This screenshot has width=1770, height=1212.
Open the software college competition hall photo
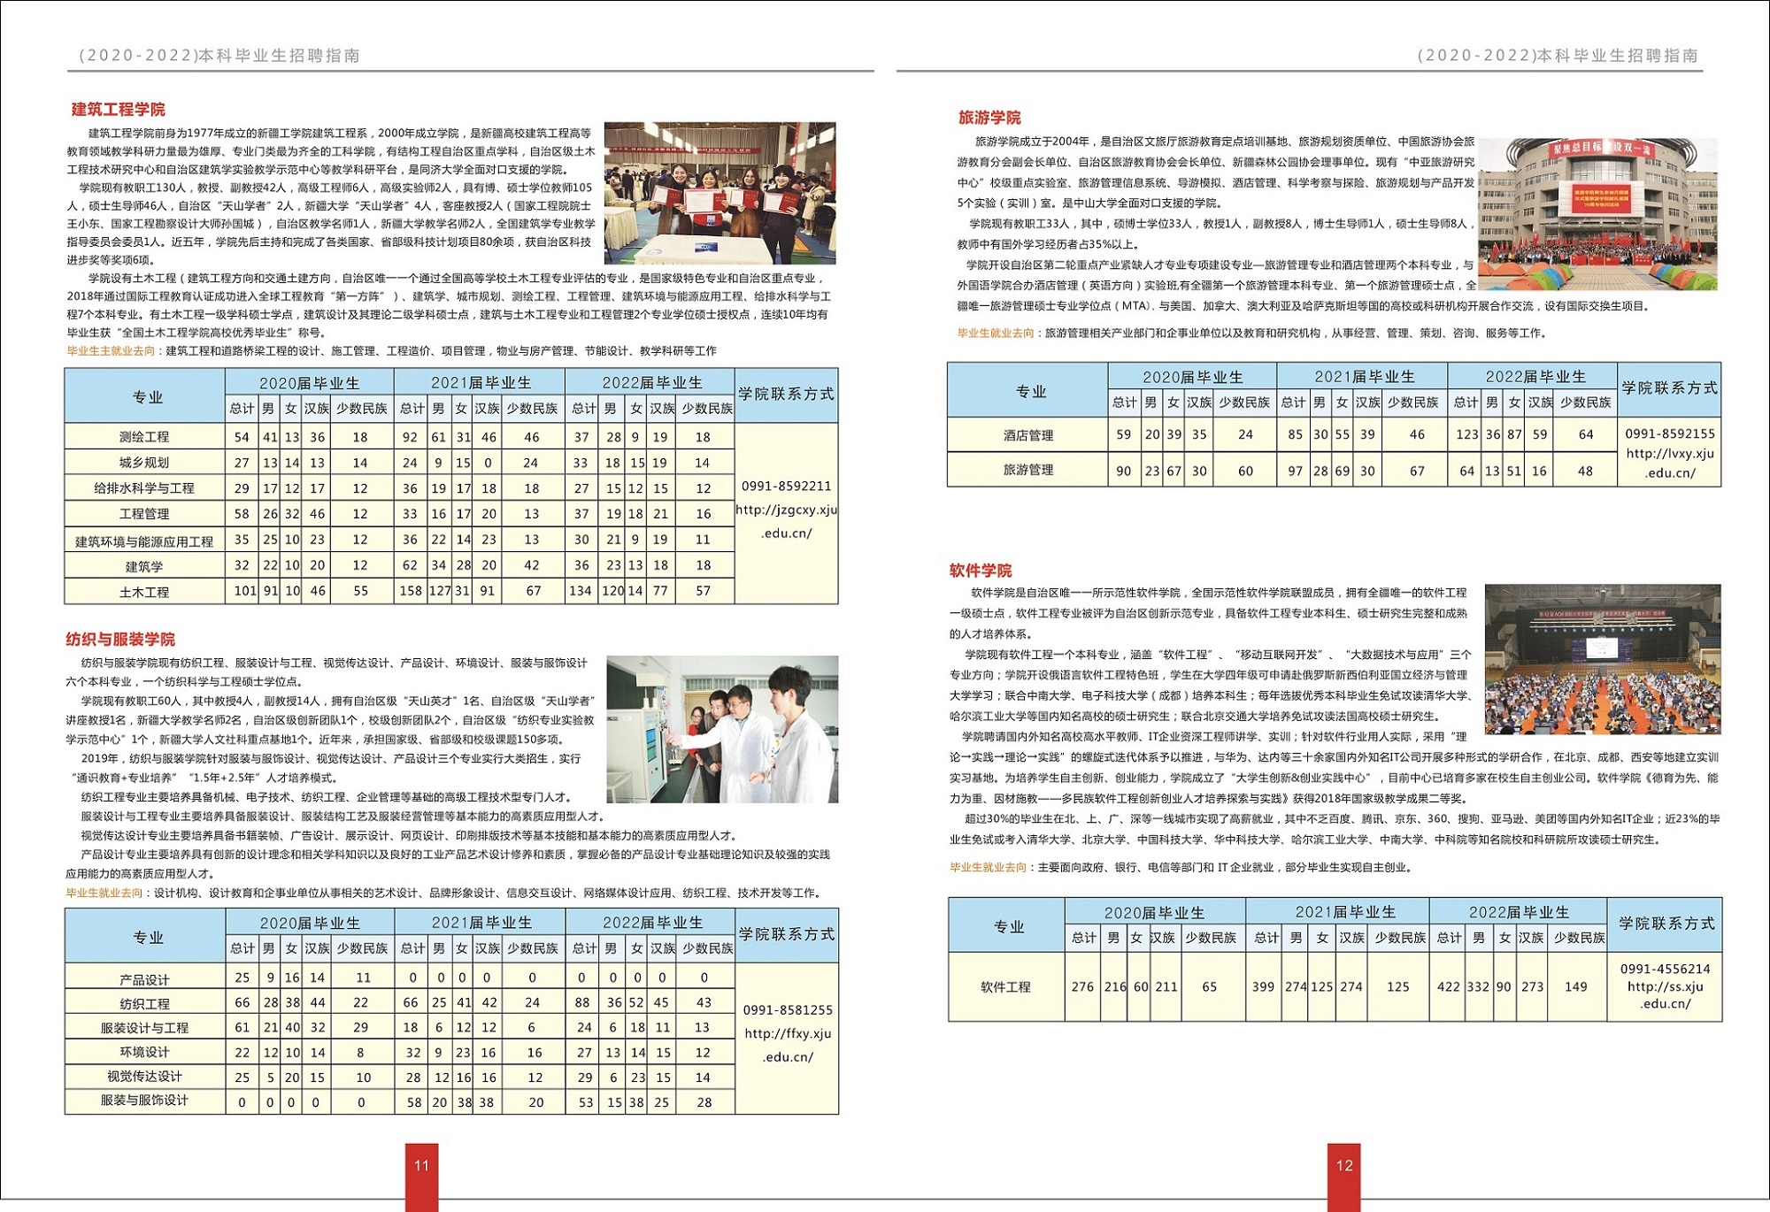pos(1603,659)
